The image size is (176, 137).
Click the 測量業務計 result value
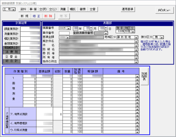coord(30,34)
